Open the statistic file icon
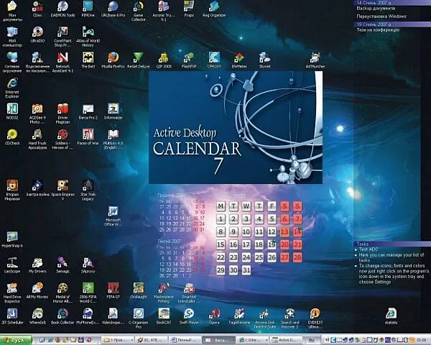Screen dimensions: 431x345 [x=391, y=316]
